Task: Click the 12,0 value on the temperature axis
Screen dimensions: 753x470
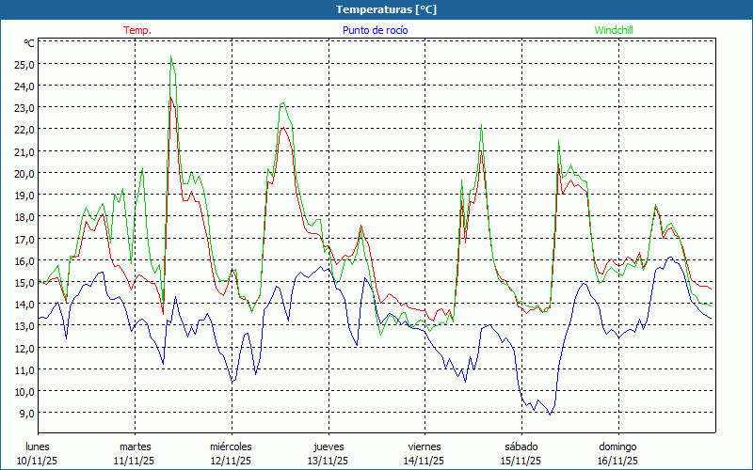Action: coord(23,348)
